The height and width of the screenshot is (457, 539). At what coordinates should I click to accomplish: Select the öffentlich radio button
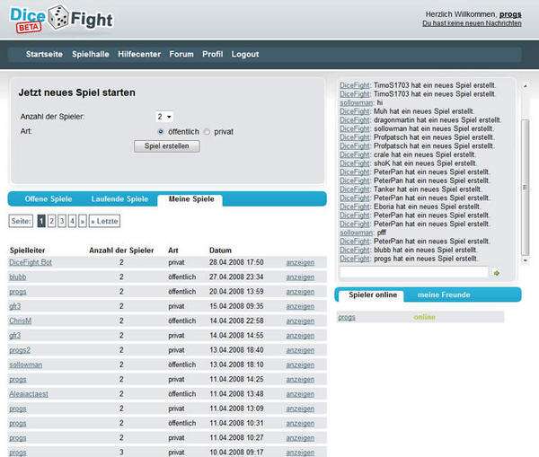coord(161,132)
